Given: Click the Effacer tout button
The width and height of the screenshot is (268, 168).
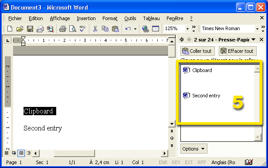Looking at the screenshot, I should [237, 51].
